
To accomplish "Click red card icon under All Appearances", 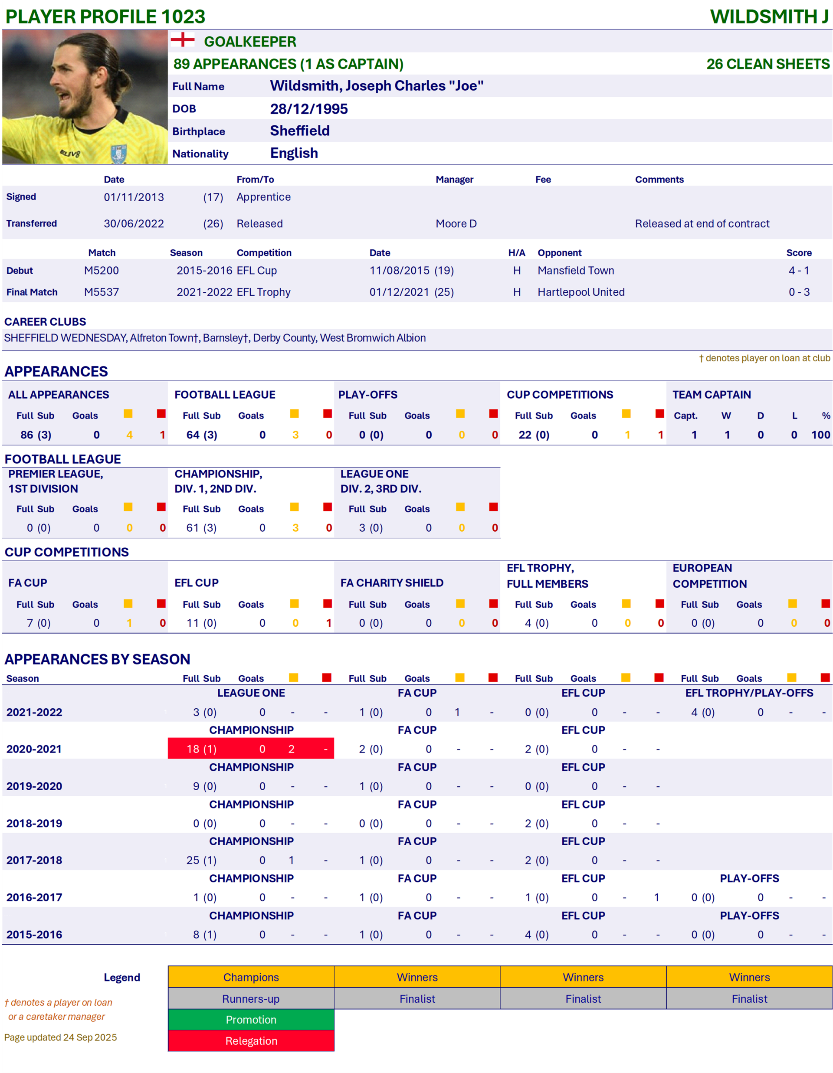I will pyautogui.click(x=161, y=414).
